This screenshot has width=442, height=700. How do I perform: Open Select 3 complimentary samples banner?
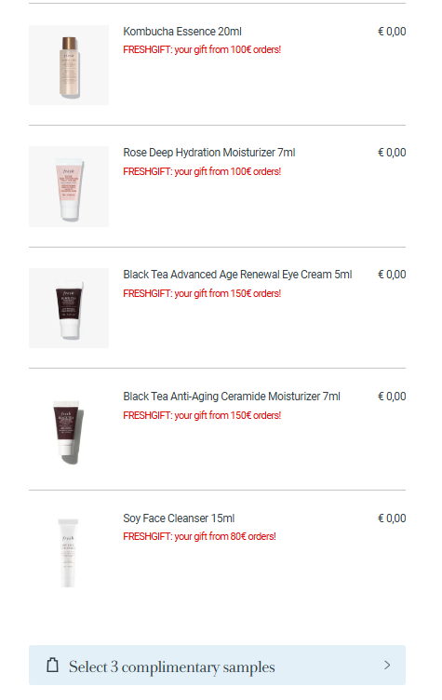(x=217, y=666)
